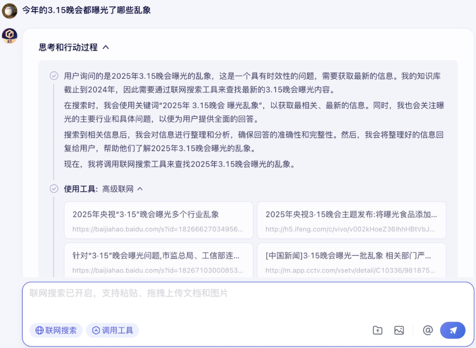
Task: Collapse the 高级联网 tool results
Action: [x=140, y=189]
